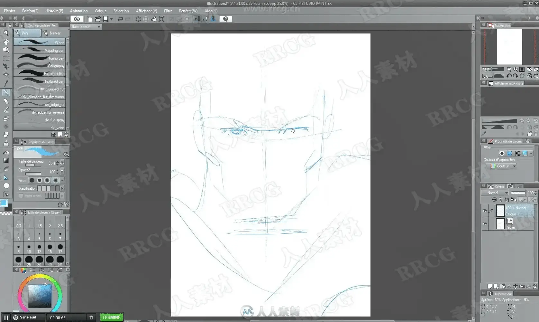The height and width of the screenshot is (322, 539).
Task: Delete sub tool with trash icon
Action: pos(66,134)
